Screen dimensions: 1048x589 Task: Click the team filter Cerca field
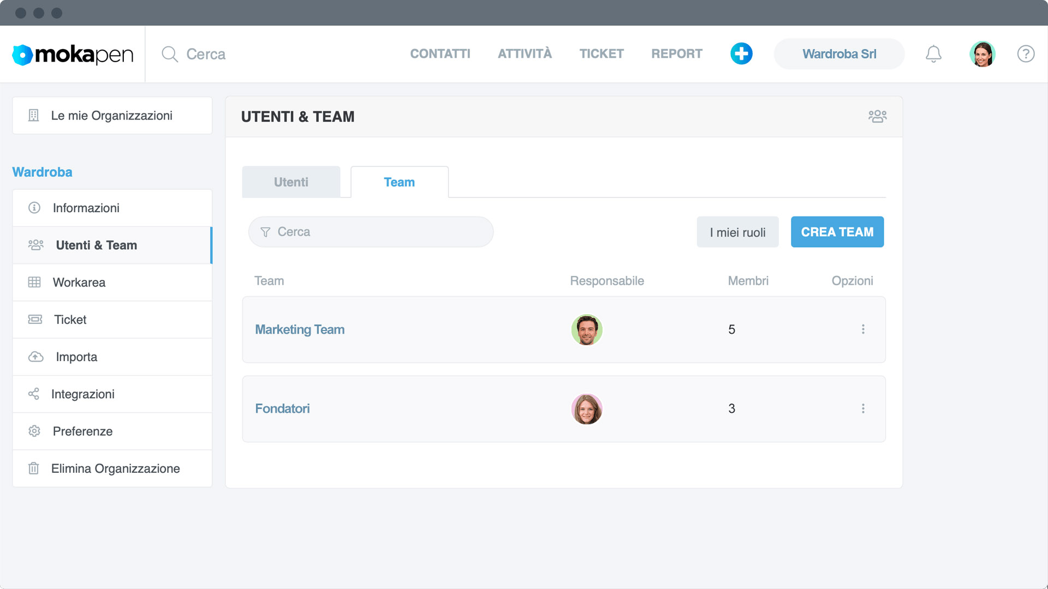371,232
